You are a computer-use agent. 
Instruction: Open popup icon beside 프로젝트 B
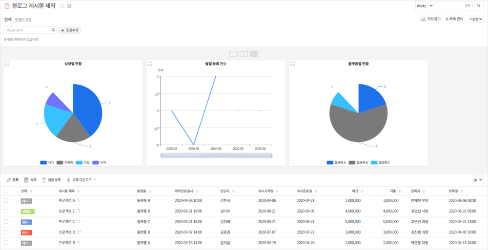pyautogui.click(x=79, y=243)
